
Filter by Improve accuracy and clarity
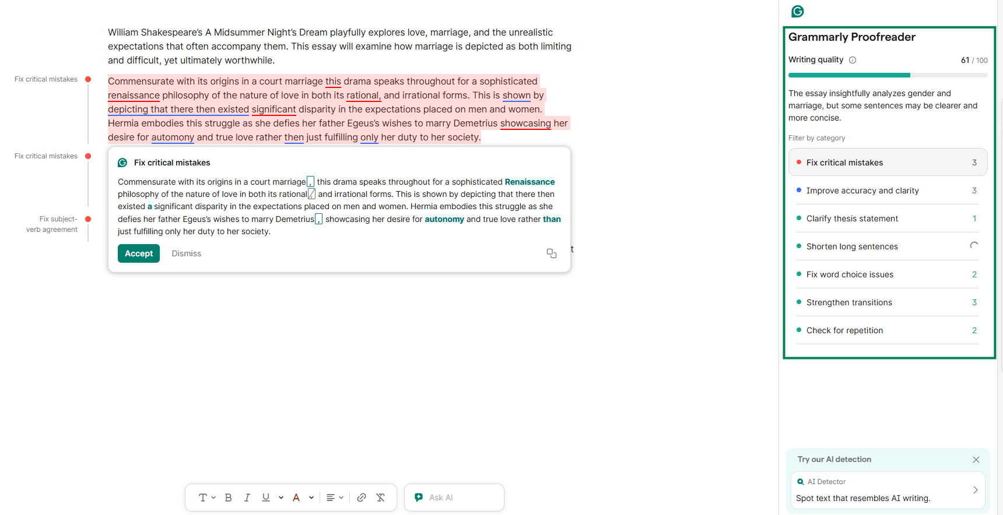(x=888, y=191)
